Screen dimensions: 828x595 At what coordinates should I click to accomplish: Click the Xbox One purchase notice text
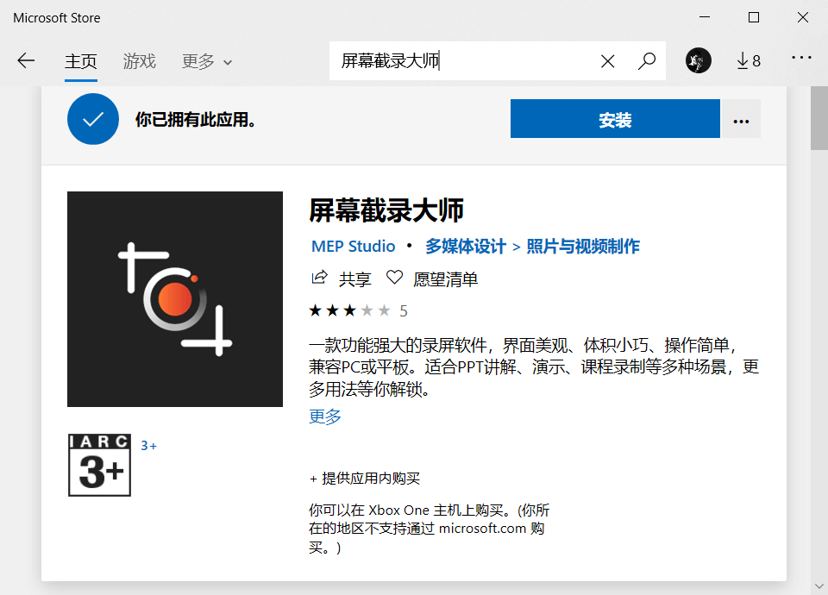pyautogui.click(x=429, y=529)
